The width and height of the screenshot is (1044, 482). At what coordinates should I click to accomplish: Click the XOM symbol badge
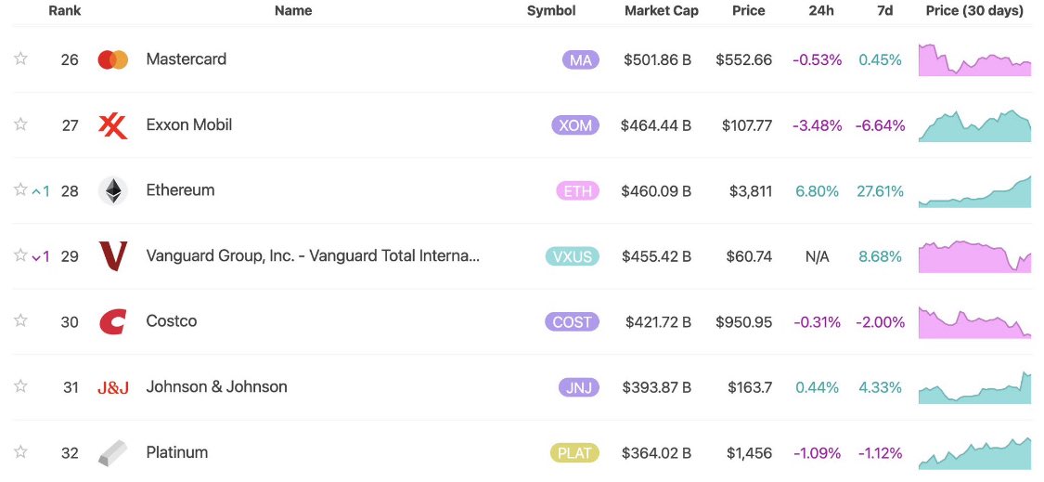point(575,125)
